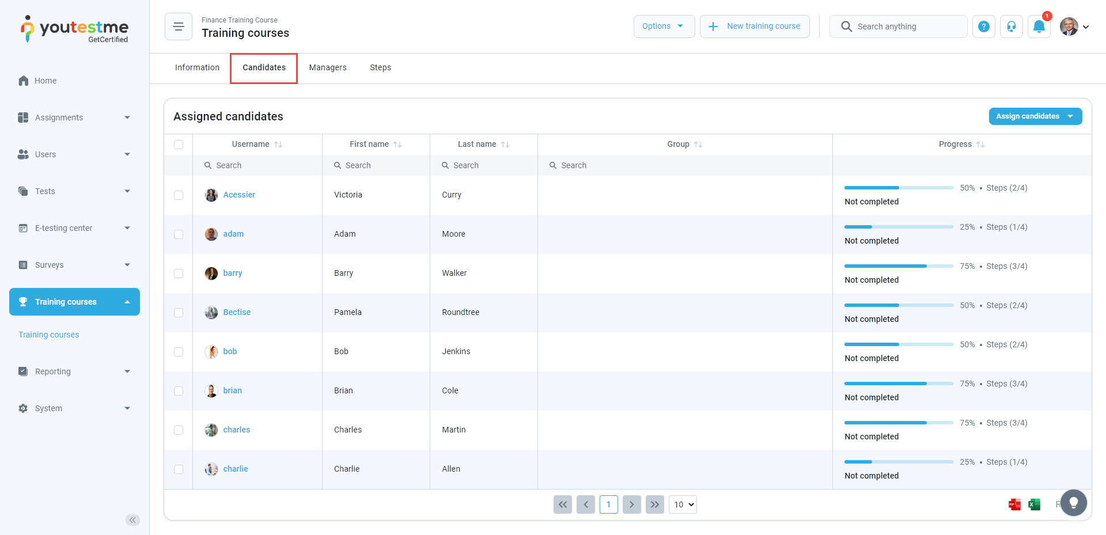1106x535 pixels.
Task: Tick the checkbox for user barry
Action: click(x=179, y=274)
